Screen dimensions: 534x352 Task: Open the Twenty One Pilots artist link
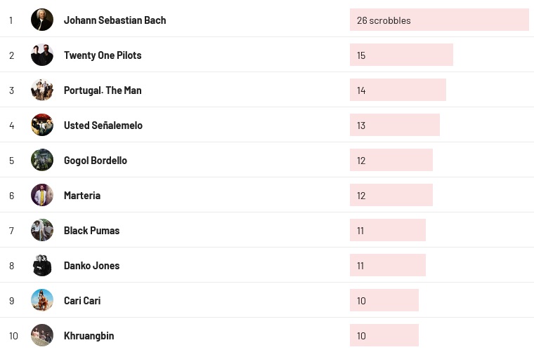click(103, 55)
